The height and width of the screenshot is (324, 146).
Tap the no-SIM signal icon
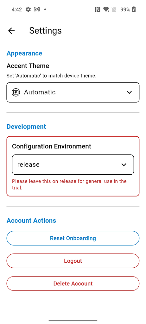tap(114, 9)
